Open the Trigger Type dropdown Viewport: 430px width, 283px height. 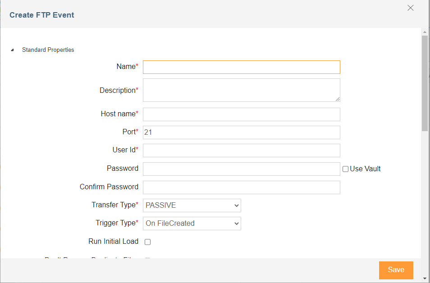(192, 224)
